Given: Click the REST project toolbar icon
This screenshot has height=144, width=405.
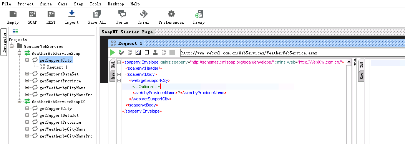Looking at the screenshot, I should (51, 14).
